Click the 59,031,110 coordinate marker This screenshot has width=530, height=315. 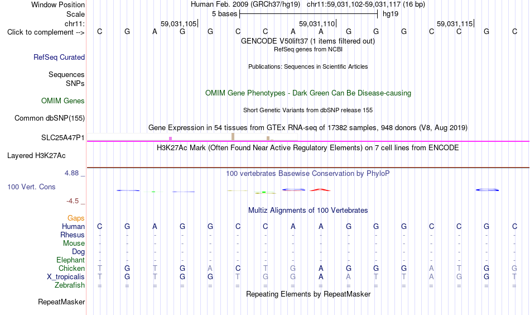318,23
